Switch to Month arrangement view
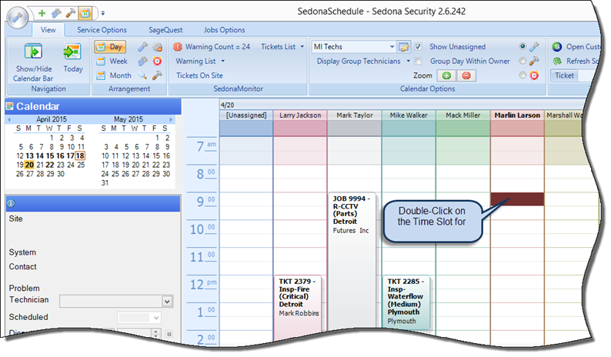This screenshot has width=611, height=357. tap(114, 75)
